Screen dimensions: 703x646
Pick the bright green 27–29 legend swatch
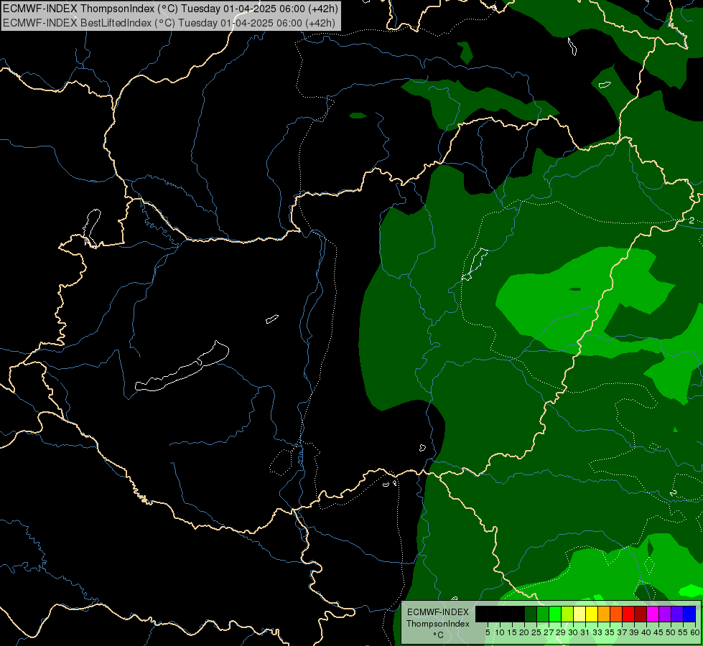pos(555,614)
